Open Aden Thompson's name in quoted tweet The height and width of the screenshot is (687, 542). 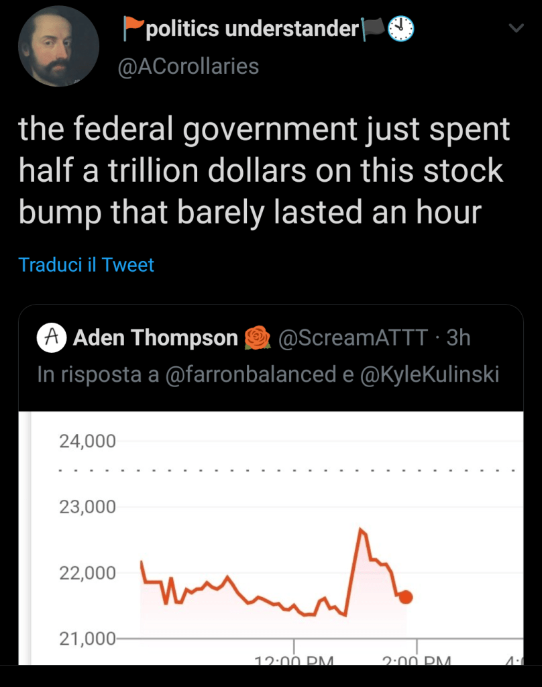[155, 338]
